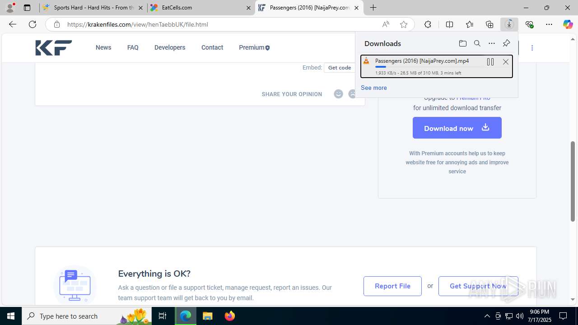Click the Download now button
Viewport: 578px width, 325px height.
[x=457, y=128]
